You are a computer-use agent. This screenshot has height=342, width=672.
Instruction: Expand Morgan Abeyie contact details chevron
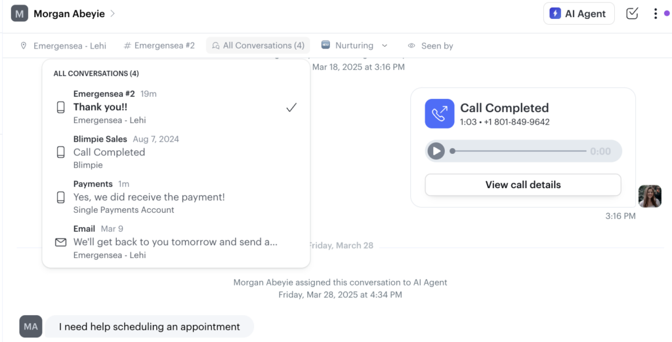click(x=113, y=13)
